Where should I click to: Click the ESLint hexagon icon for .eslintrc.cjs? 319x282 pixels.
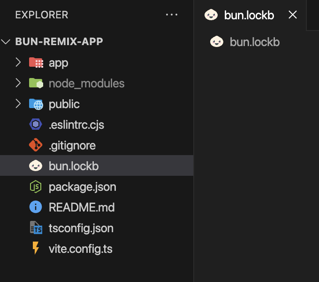point(36,124)
